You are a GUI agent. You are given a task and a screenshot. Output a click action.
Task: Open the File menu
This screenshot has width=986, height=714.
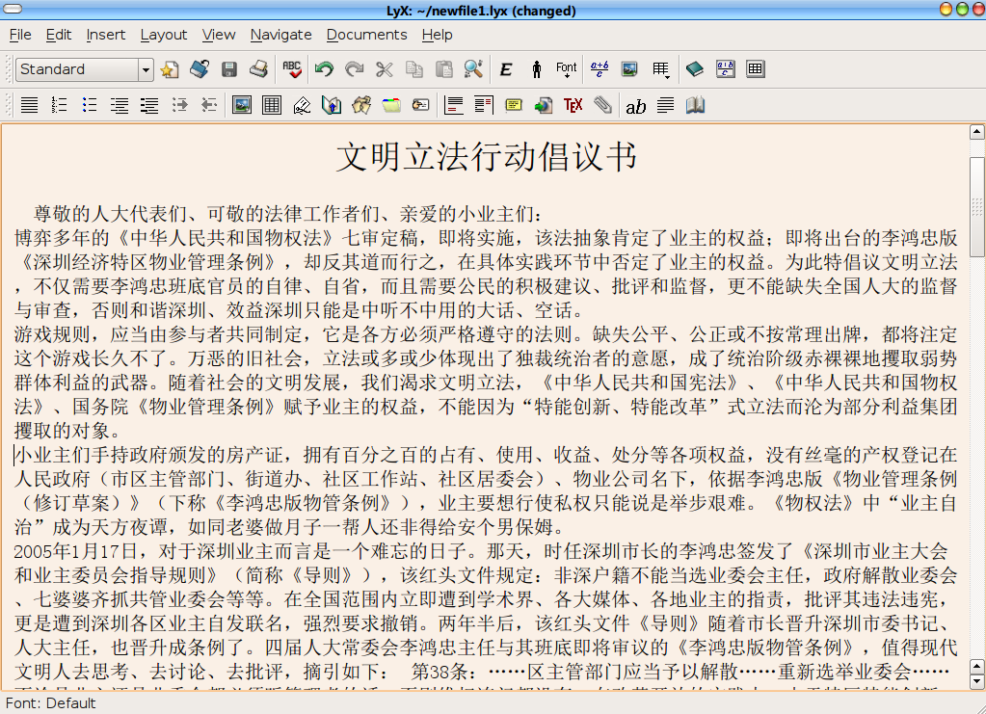coord(20,36)
